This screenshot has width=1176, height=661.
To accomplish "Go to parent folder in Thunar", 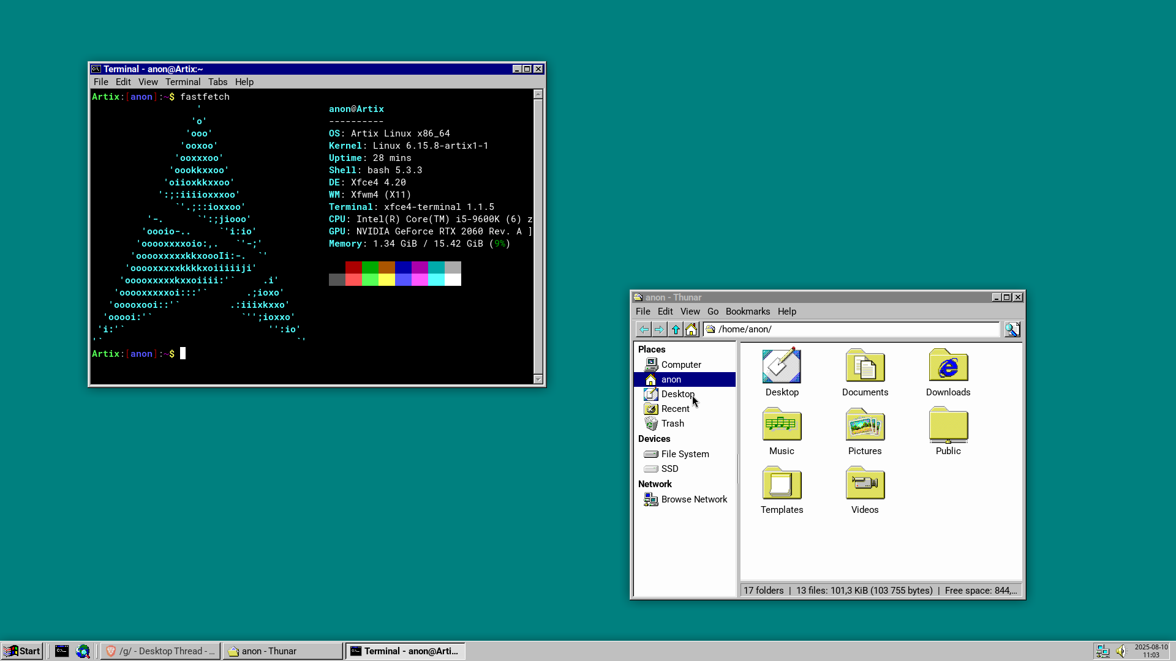I will click(676, 330).
